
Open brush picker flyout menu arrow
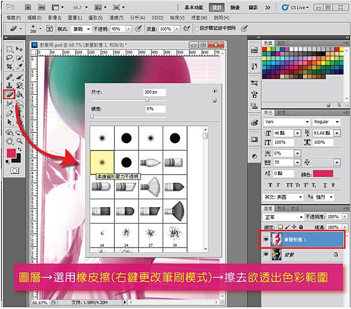pyautogui.click(x=215, y=91)
